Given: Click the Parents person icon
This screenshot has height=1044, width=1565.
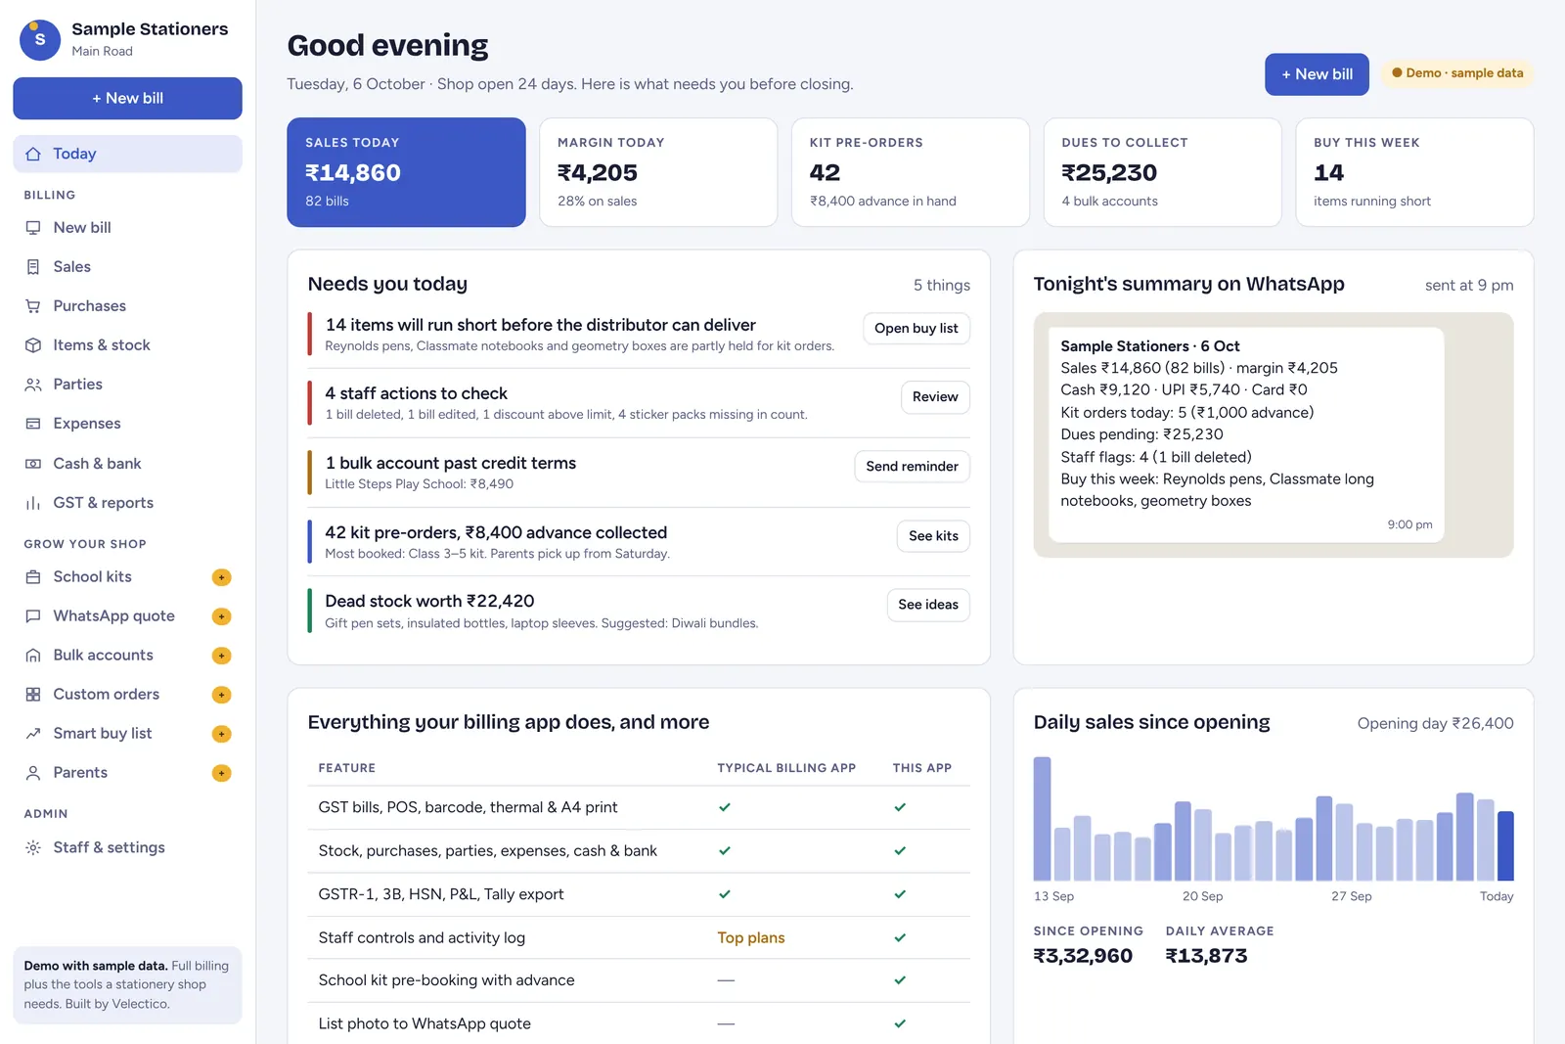Looking at the screenshot, I should (33, 773).
